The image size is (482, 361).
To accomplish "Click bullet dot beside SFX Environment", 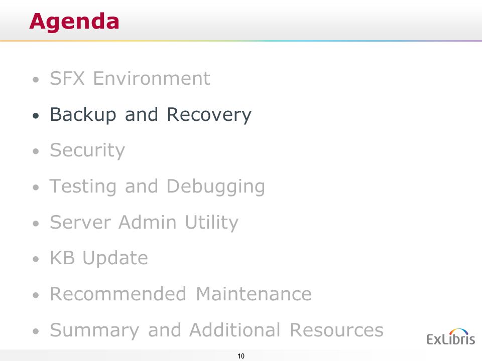I will (36, 80).
